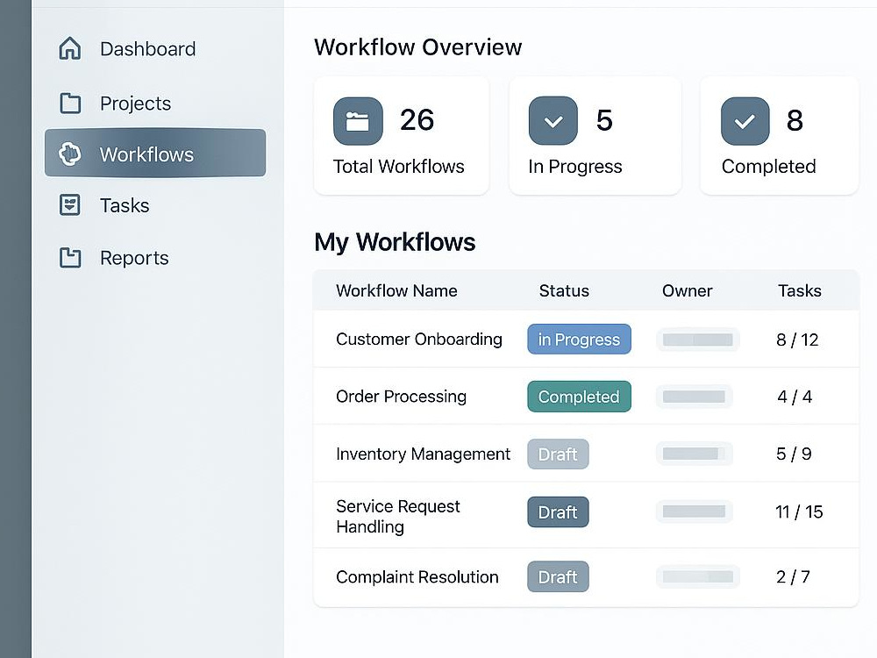Viewport: 877px width, 658px height.
Task: Click the Completed badge for Order Processing
Action: click(579, 397)
